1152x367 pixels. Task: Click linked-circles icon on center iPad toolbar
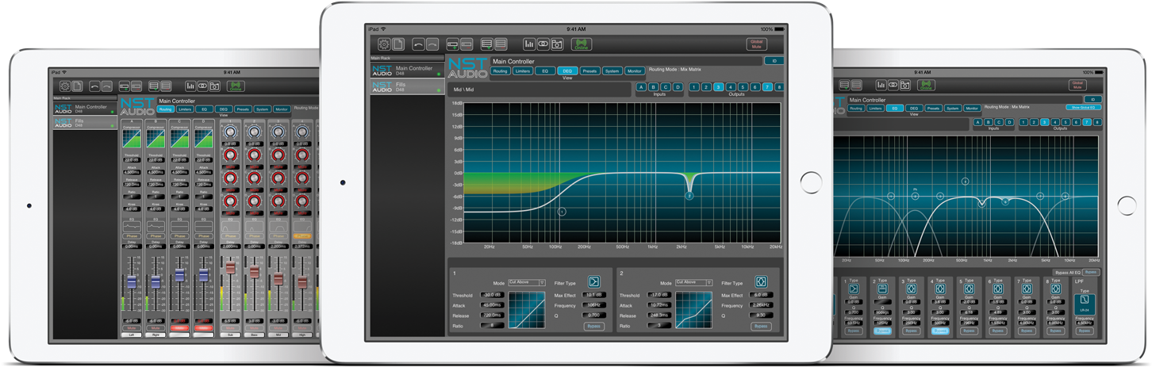pyautogui.click(x=543, y=44)
